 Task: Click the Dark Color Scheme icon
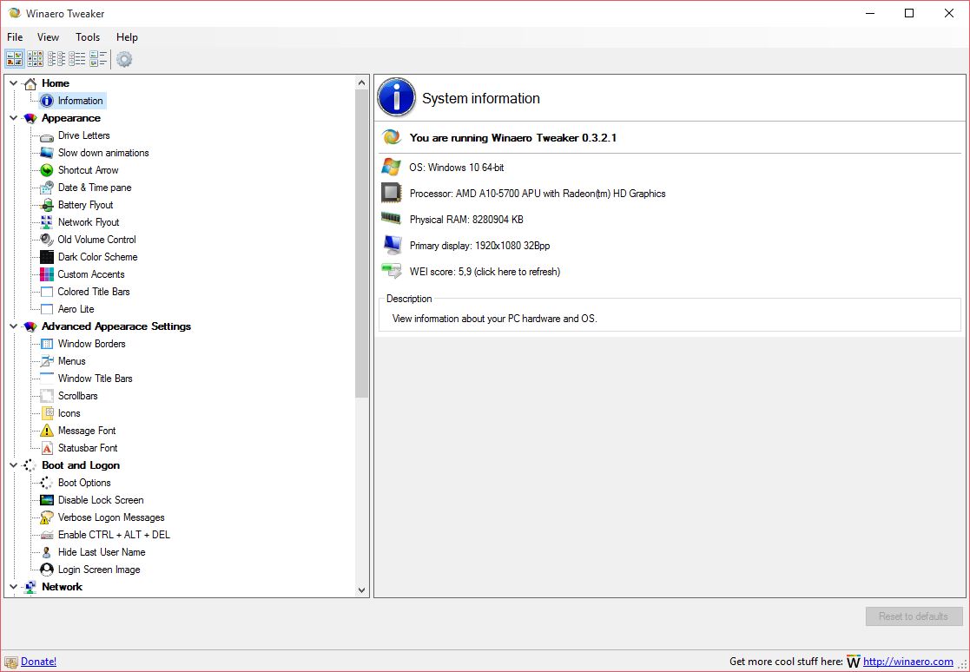47,257
